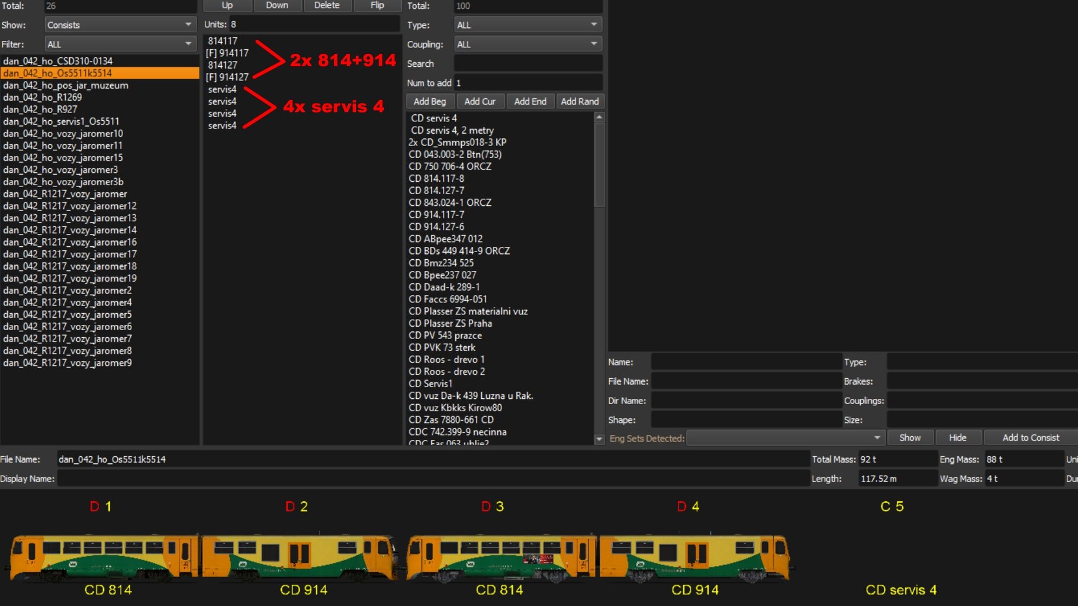
Task: Open the Type dropdown
Action: coord(527,25)
